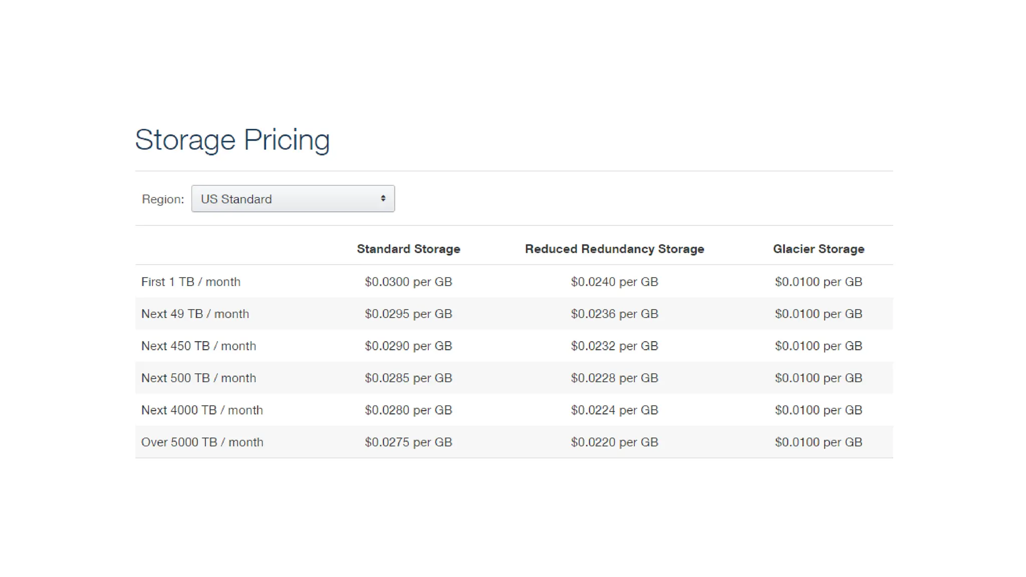Click the Region label text

point(163,199)
